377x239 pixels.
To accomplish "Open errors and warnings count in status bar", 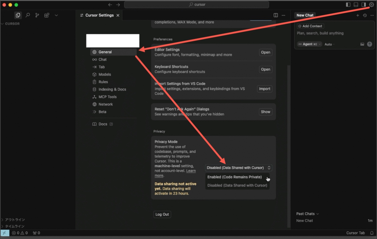I will (20, 233).
